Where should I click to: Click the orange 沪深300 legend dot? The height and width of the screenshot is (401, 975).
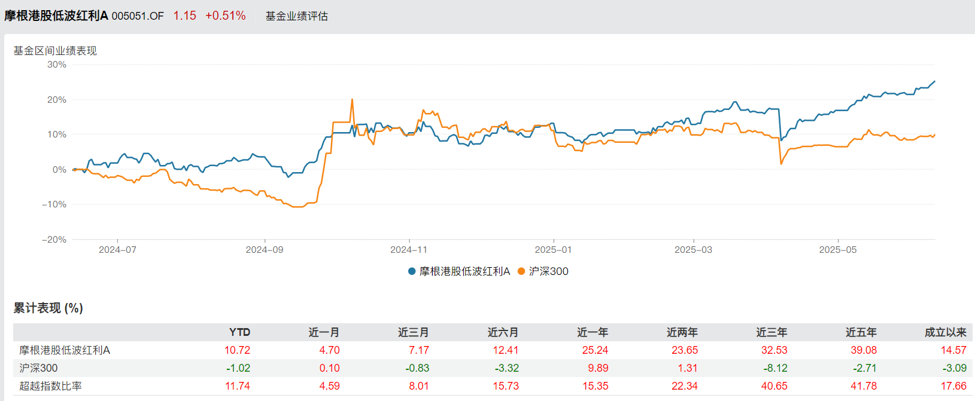coord(521,271)
